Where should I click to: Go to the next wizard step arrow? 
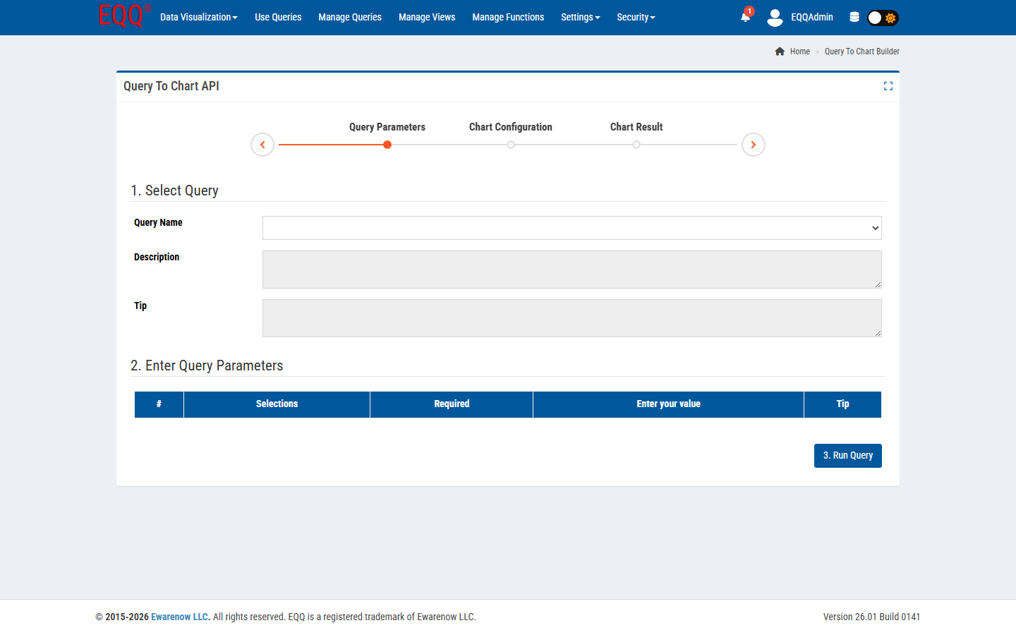[753, 144]
